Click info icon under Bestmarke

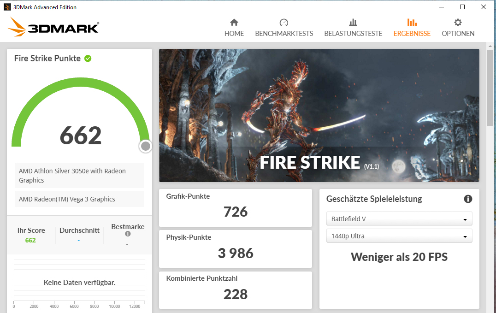(128, 234)
